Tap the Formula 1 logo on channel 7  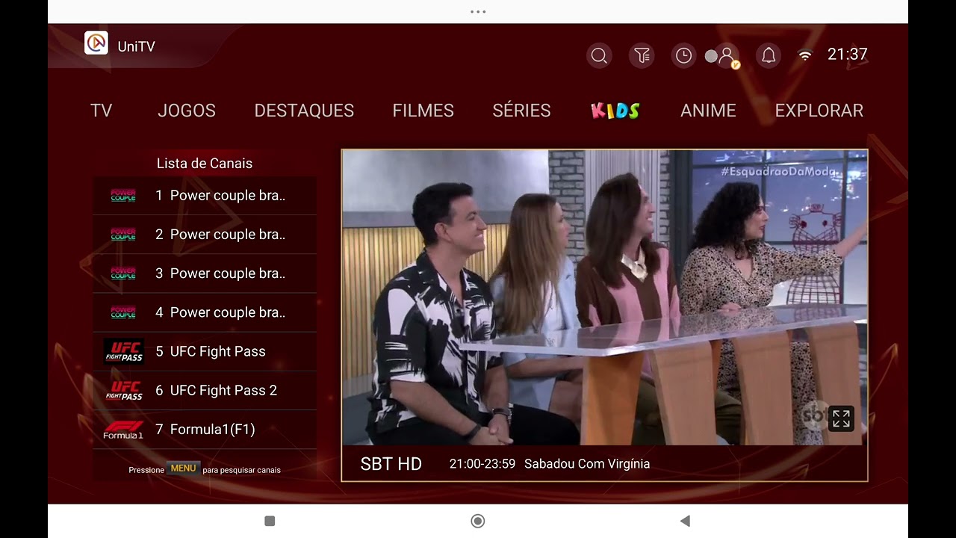123,430
